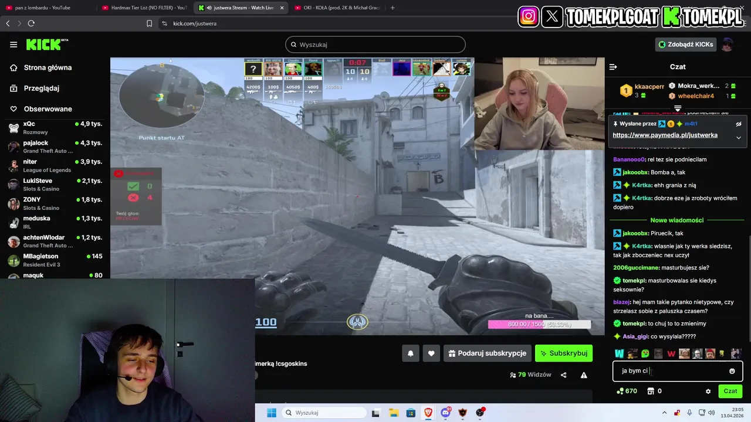Follow channel with heart button
Viewport: 751px width, 422px height.
431,353
